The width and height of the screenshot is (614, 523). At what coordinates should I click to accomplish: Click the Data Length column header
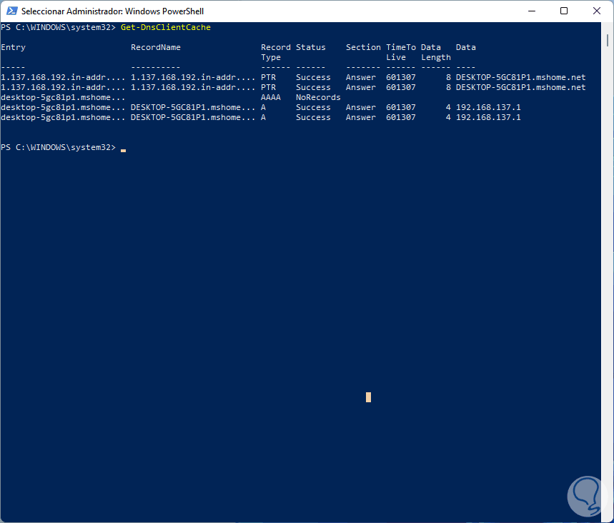[436, 52]
